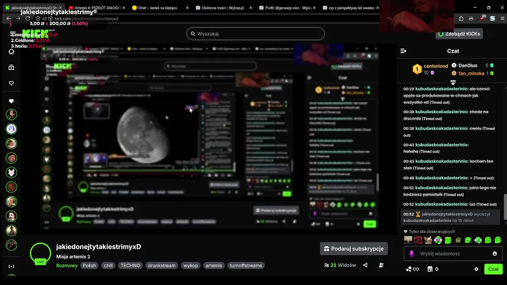Expand the leaderboard with the down arrow
This screenshot has height=285, width=507.
(x=453, y=82)
